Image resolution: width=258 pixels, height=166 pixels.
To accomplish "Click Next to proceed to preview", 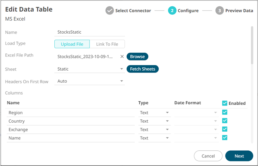I will (x=239, y=156).
